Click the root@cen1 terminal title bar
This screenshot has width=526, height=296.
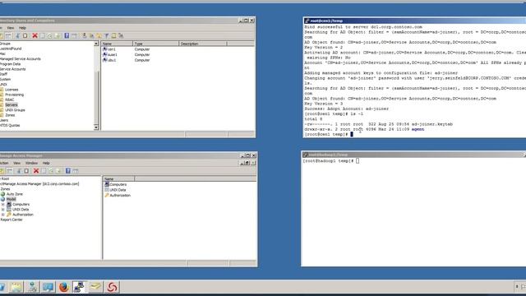(x=414, y=21)
